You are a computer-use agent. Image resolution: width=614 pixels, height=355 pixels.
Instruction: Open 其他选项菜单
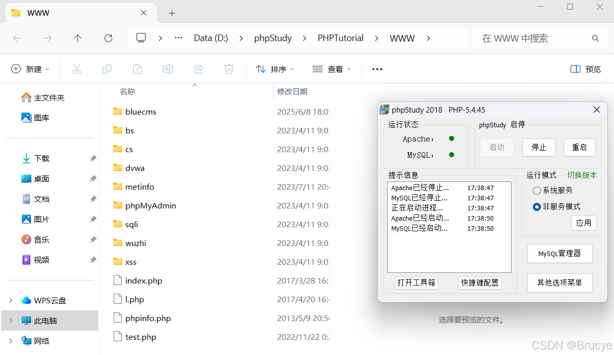pos(560,283)
